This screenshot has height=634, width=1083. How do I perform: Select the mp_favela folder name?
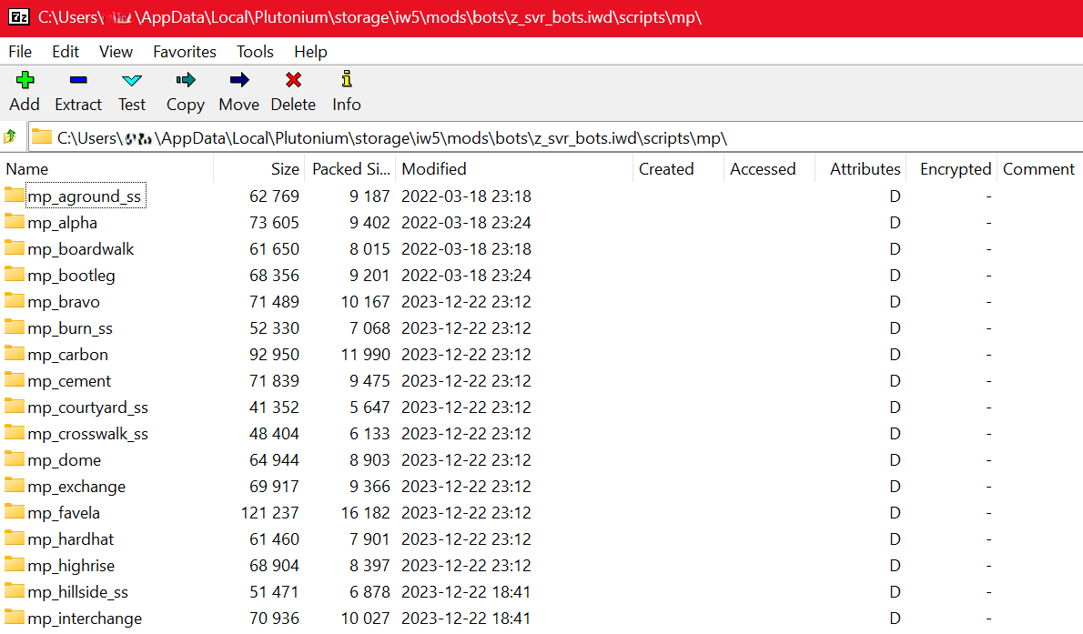click(x=64, y=513)
